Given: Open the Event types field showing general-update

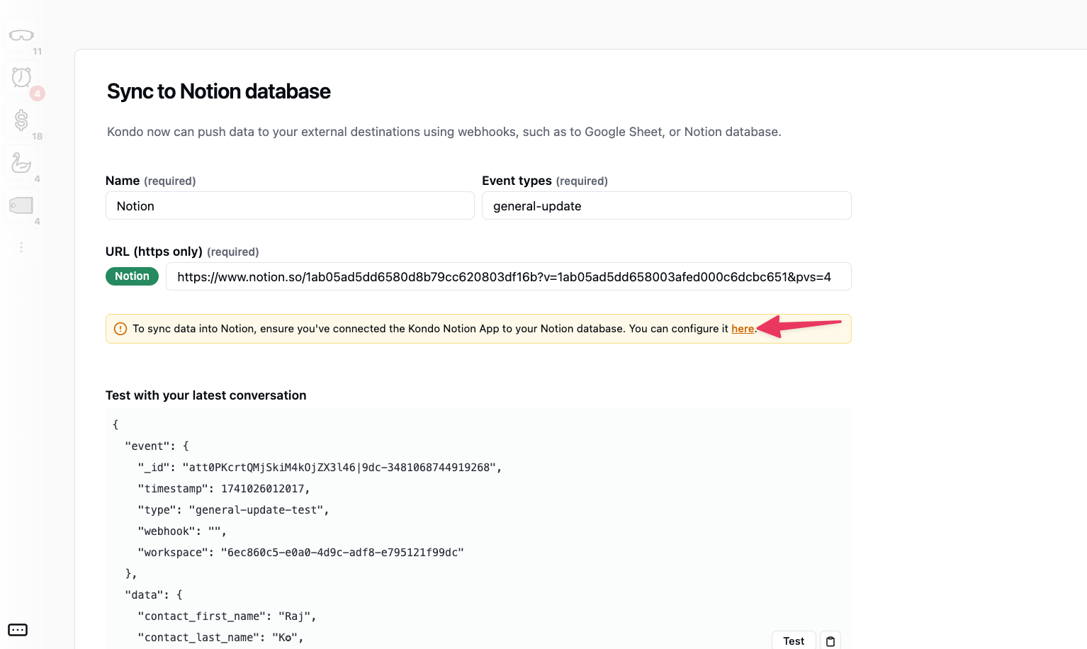Looking at the screenshot, I should [666, 206].
